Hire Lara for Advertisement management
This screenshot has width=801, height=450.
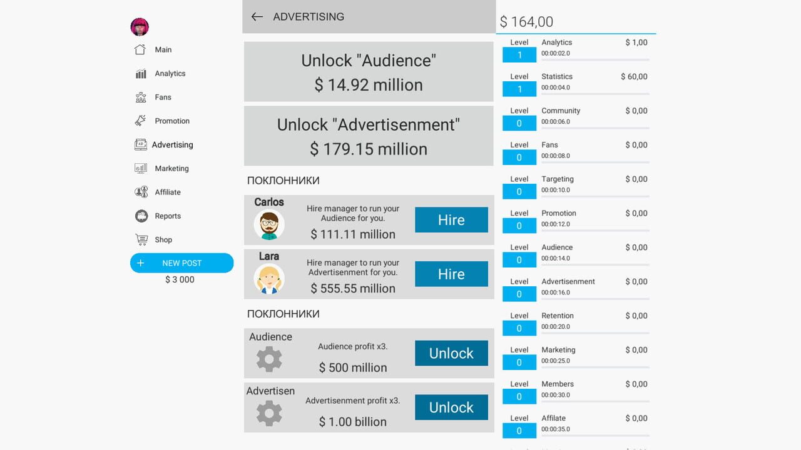(451, 274)
